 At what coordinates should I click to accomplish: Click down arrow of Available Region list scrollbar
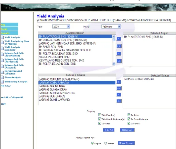coord(114,64)
